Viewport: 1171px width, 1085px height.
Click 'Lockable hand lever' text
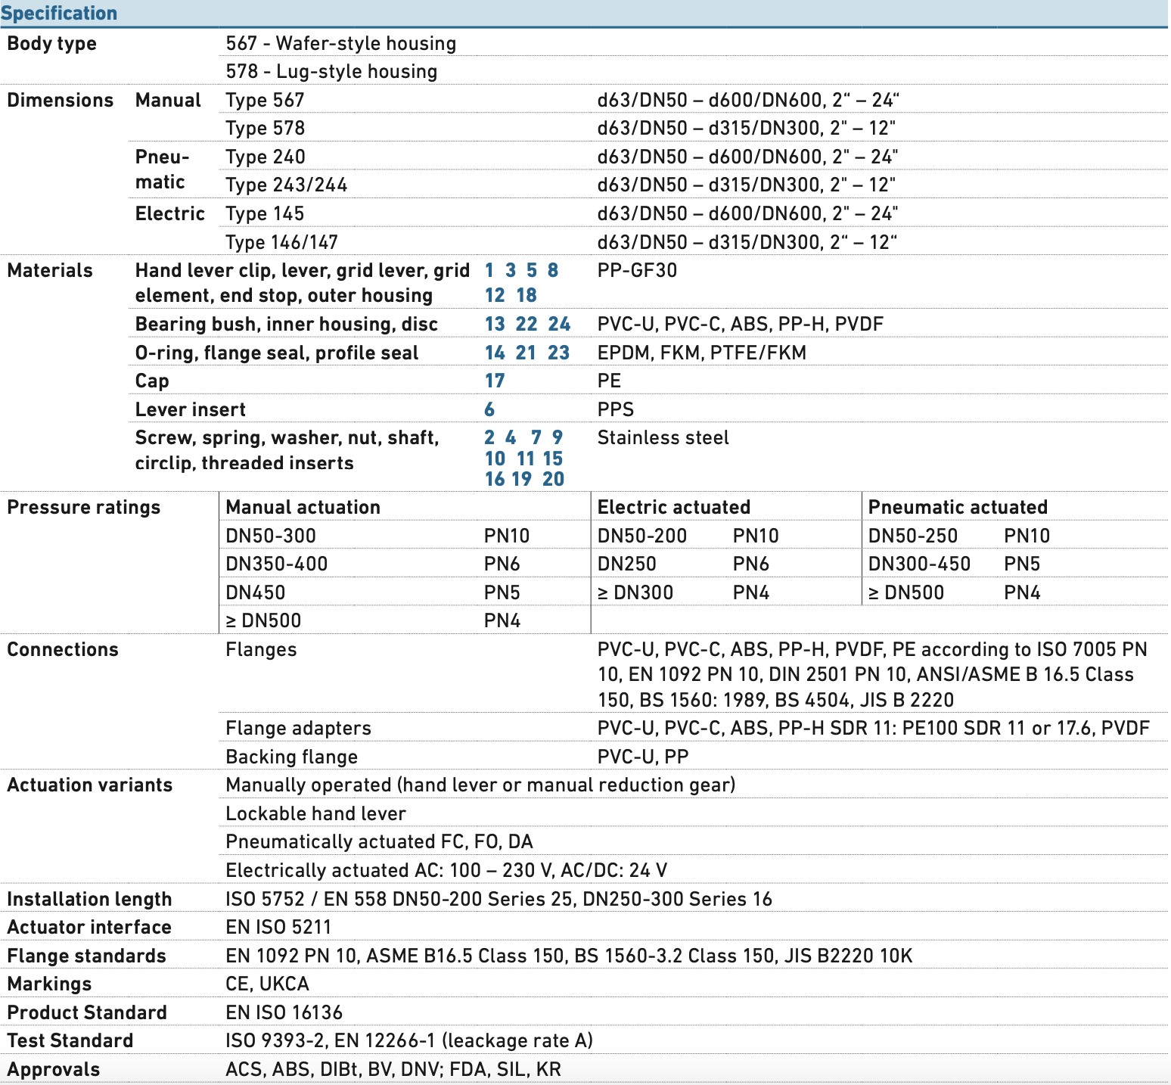(315, 813)
